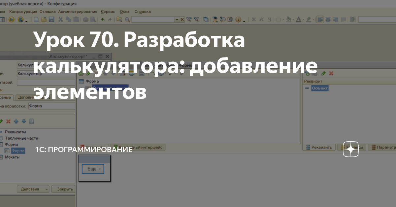This screenshot has height=207, width=396.
Task: Move item down with blue arrow
Action: (23, 122)
